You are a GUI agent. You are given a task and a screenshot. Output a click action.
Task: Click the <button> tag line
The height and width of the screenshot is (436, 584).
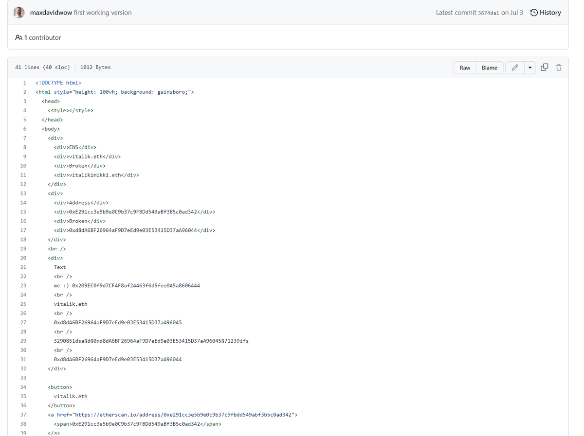60,387
